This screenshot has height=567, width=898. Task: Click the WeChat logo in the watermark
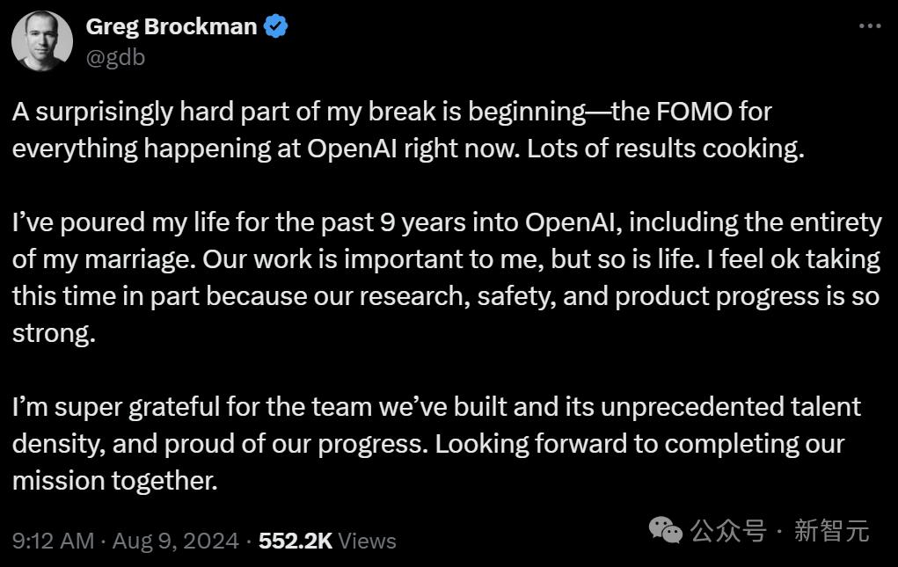pos(666,529)
